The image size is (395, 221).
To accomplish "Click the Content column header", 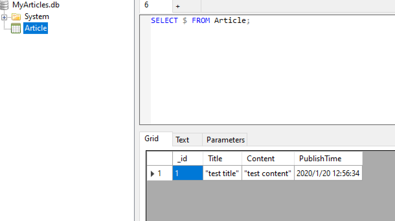I will click(268, 159).
